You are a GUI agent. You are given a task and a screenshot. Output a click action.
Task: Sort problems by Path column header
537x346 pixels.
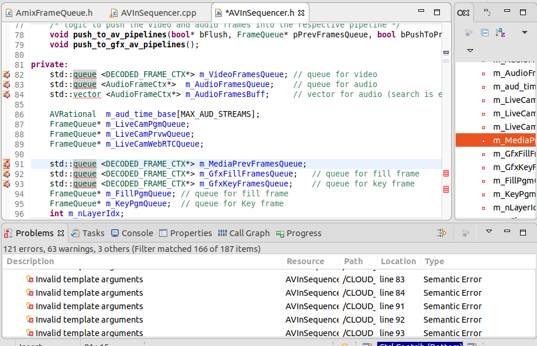[359, 261]
